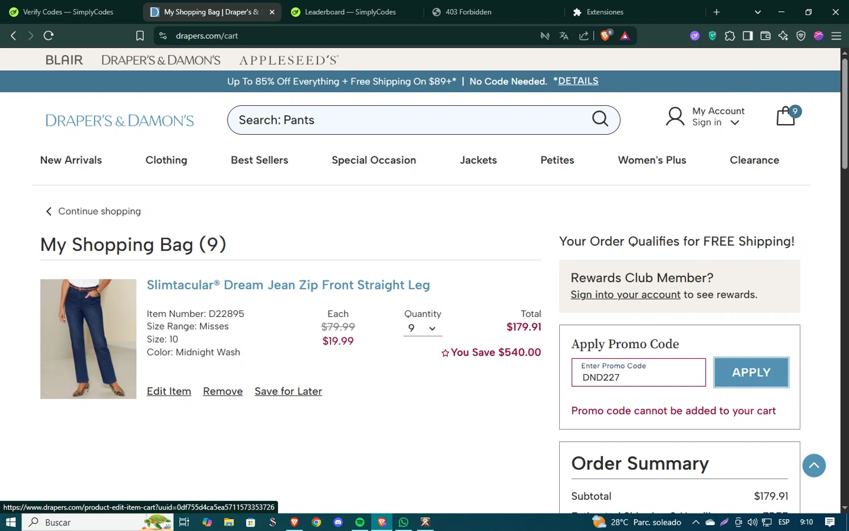Open Clothing menu

166,160
